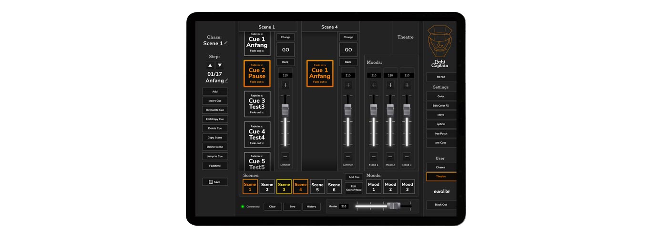Click pencil icon next to Anfang step name
The width and height of the screenshot is (652, 238).
(x=226, y=81)
